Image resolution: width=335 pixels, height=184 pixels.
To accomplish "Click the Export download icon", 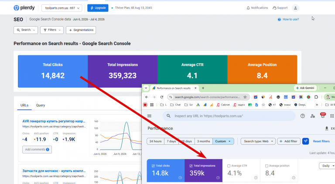I will pyautogui.click(x=326, y=128).
